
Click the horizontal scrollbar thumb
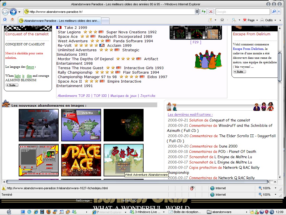(137, 182)
